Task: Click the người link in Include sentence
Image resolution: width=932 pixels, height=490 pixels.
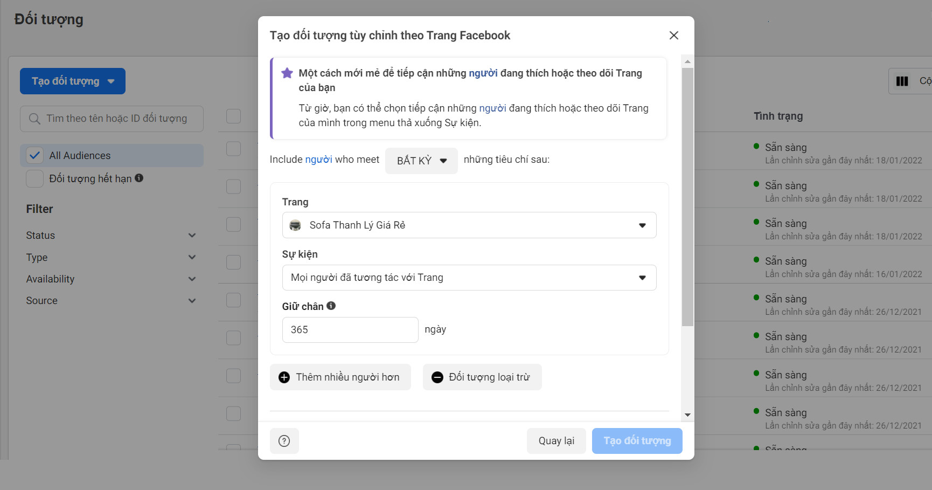Action: 319,160
